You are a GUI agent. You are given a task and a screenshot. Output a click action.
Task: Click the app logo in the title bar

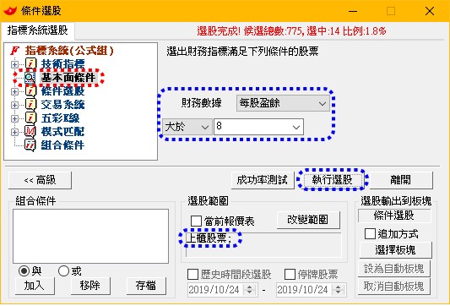coord(10,11)
